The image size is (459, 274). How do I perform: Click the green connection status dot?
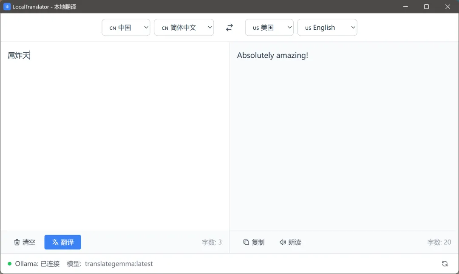click(10, 264)
